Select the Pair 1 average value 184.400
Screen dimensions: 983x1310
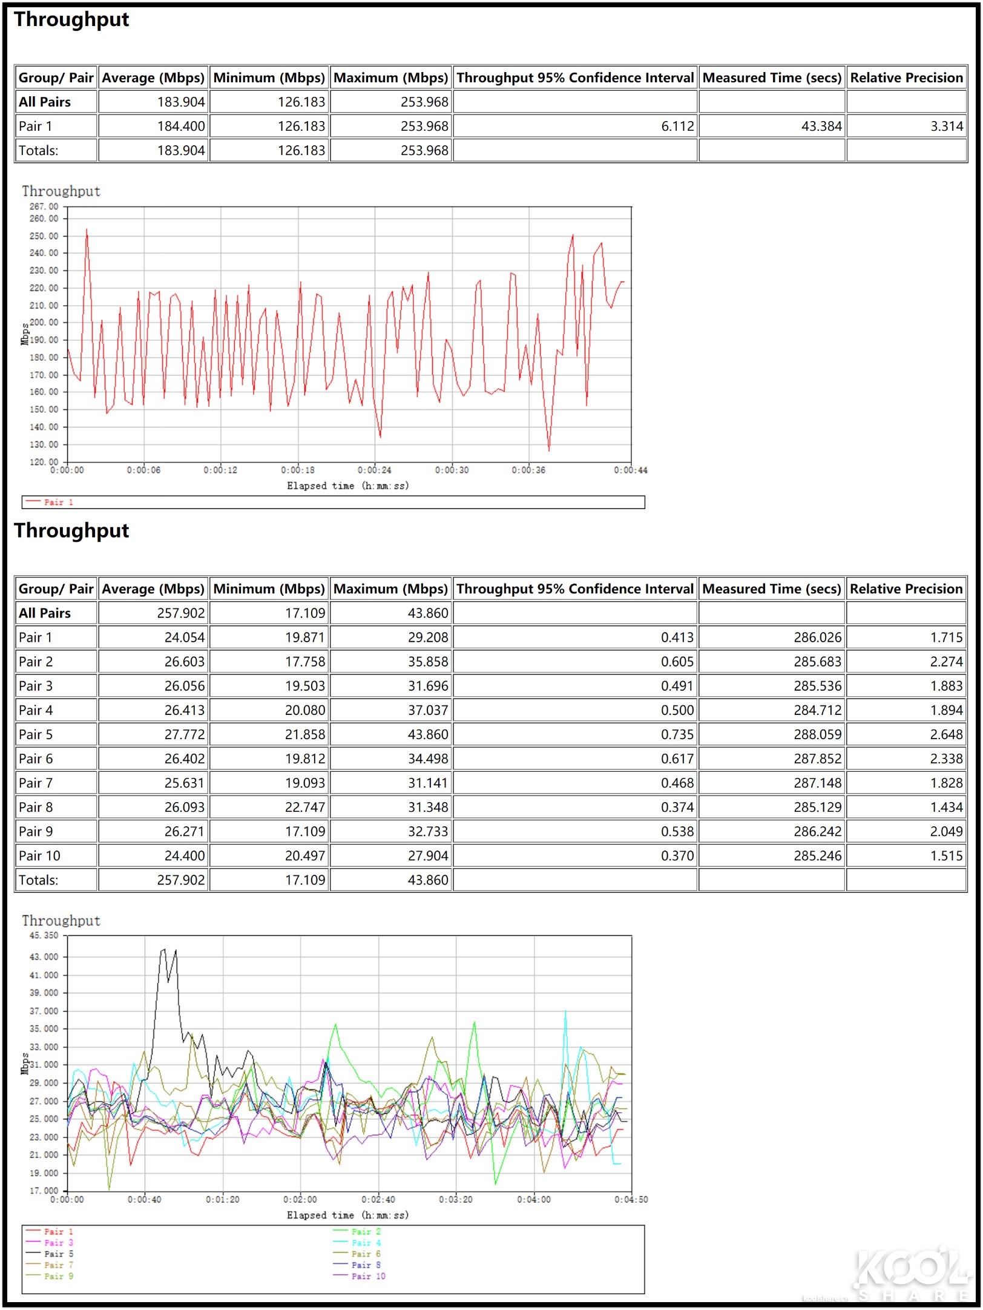(x=181, y=126)
